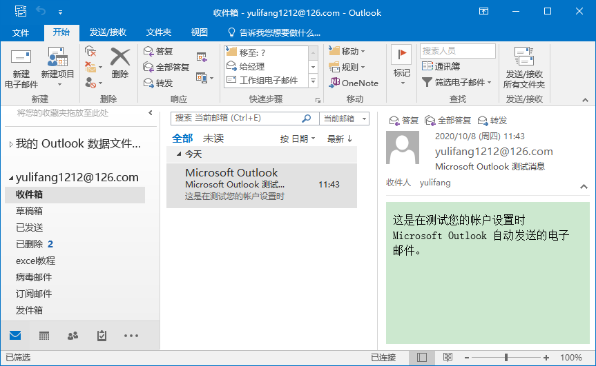Collapse message header details chevron
Viewport: 596px width, 366px height.
pyautogui.click(x=584, y=186)
